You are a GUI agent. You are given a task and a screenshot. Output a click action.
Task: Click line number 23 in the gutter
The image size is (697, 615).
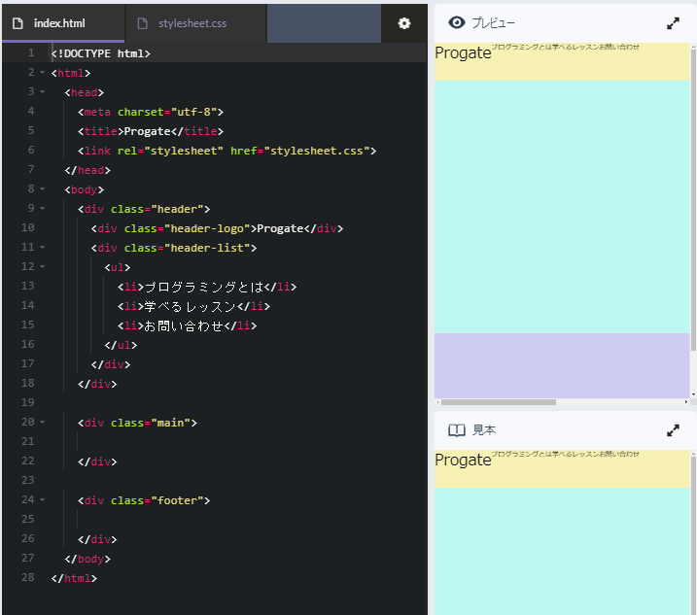pyautogui.click(x=27, y=480)
